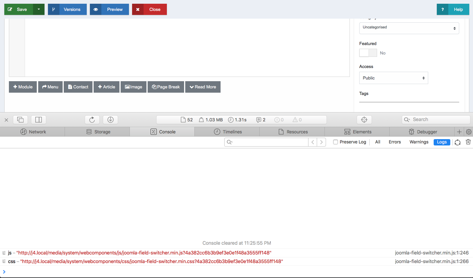The width and height of the screenshot is (473, 278).
Task: Detach inspector into separate window
Action: coord(20,120)
